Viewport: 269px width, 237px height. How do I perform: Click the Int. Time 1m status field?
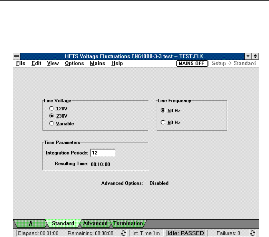pyautogui.click(x=146, y=233)
